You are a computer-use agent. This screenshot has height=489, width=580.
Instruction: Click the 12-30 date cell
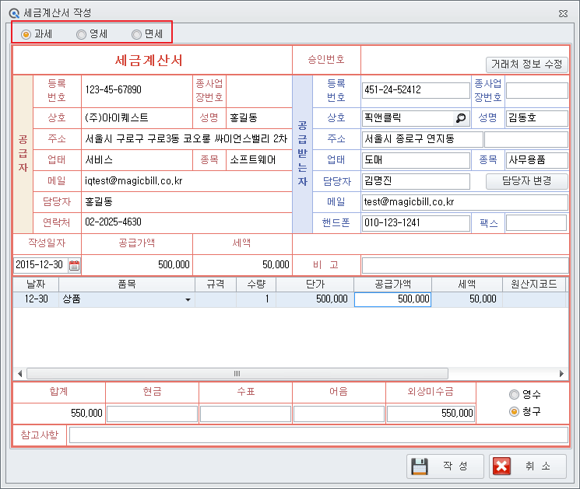point(36,299)
